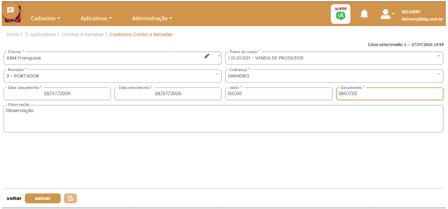This screenshot has width=448, height=209.
Task: Open the Administração menu
Action: (152, 18)
